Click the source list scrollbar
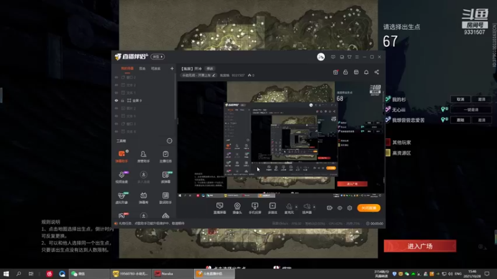 (x=175, y=97)
